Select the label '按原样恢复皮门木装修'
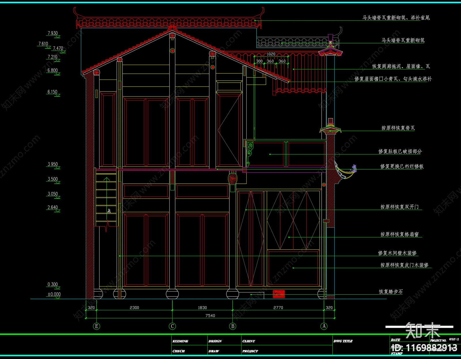Viewport: 461px width, 359px height. tap(404, 265)
